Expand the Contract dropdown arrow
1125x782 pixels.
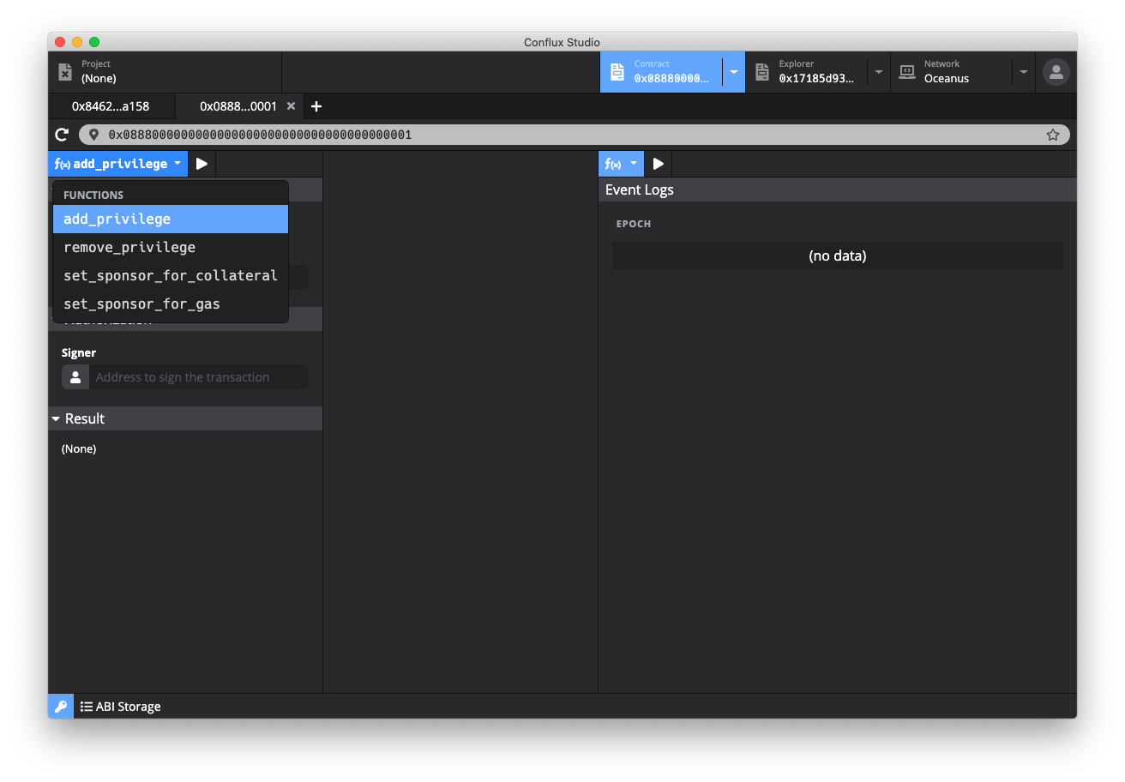click(734, 72)
